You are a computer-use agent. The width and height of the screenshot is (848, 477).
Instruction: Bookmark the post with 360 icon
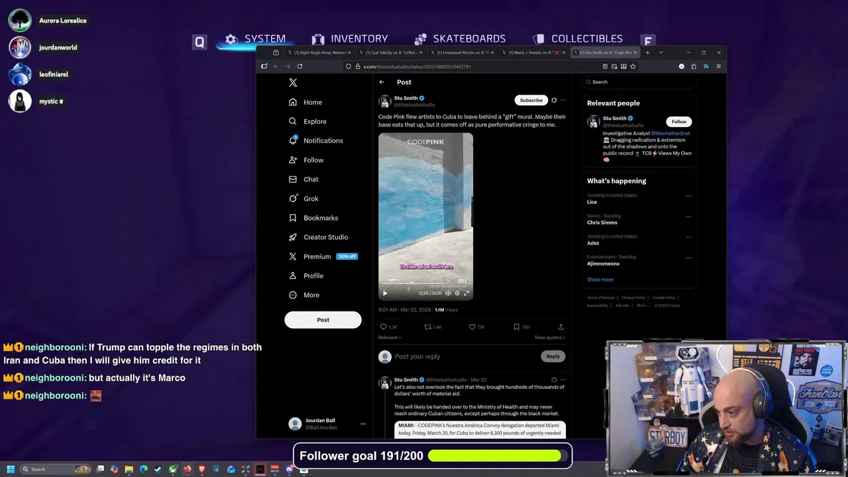pos(517,327)
